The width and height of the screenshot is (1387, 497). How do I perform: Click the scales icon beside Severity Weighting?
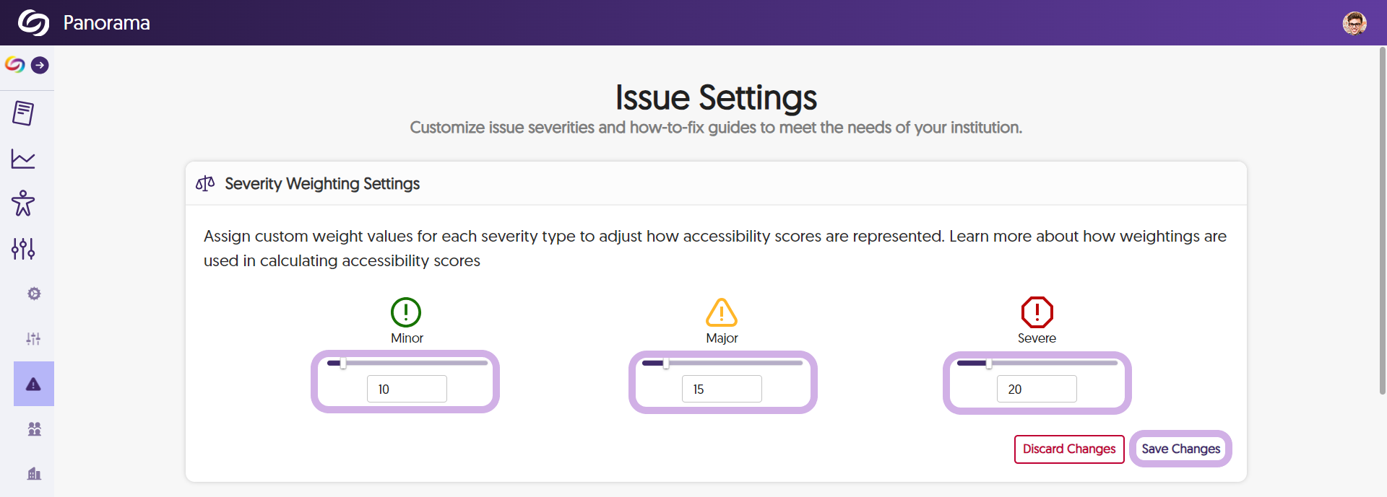coord(205,184)
